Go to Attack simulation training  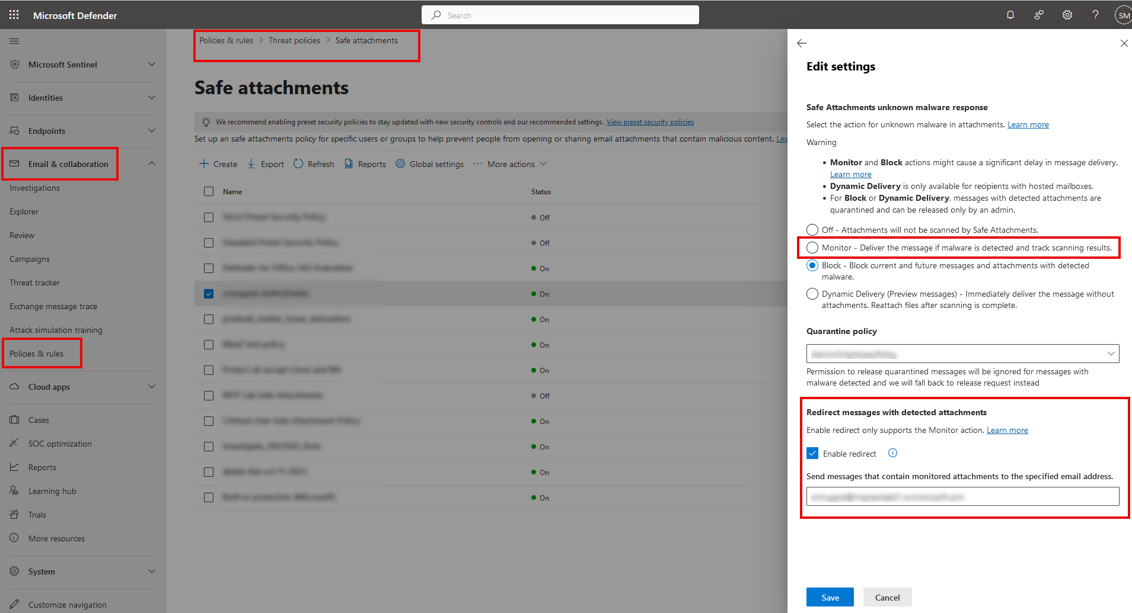coord(56,330)
